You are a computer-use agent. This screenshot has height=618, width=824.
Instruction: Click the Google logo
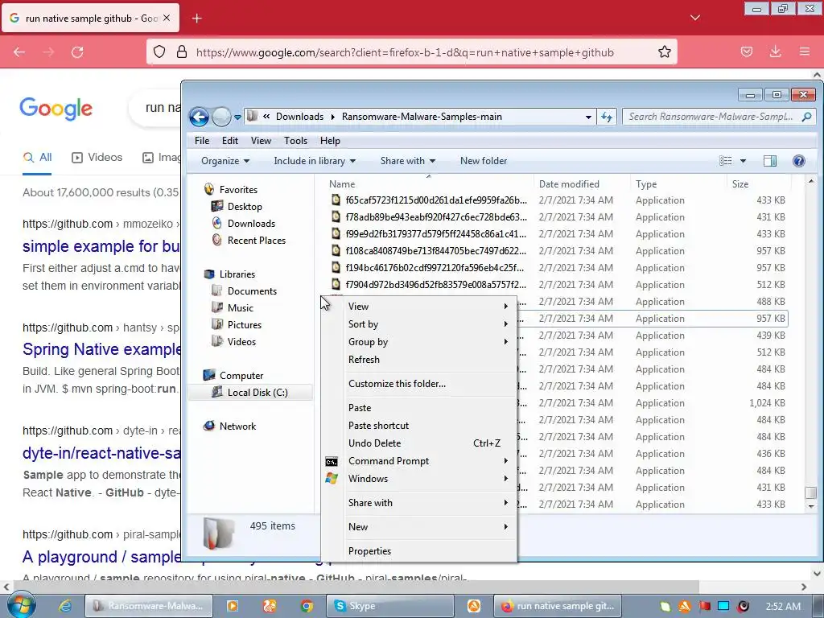(x=56, y=109)
